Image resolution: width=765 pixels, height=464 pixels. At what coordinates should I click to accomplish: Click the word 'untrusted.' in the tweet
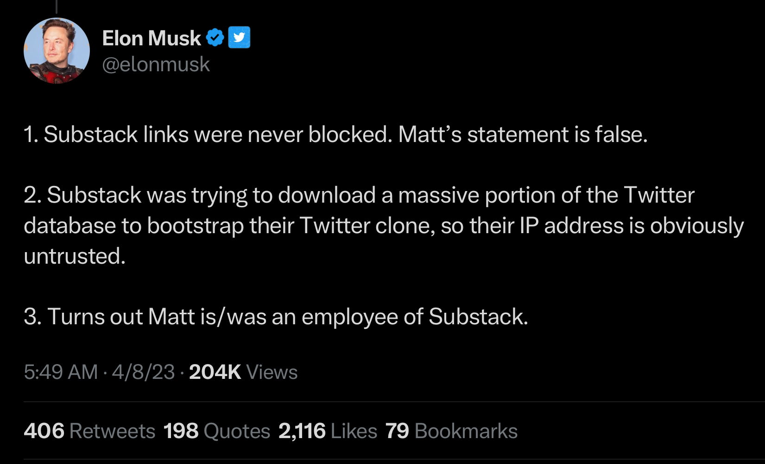[75, 256]
